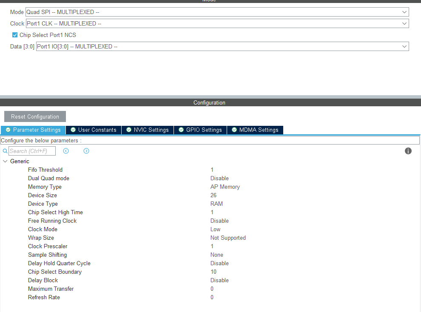Select Delay Hold Quarter Cycle parameter
The height and width of the screenshot is (312, 421).
pos(59,264)
